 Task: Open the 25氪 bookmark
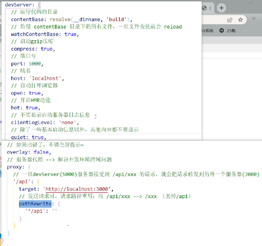[x=227, y=31]
